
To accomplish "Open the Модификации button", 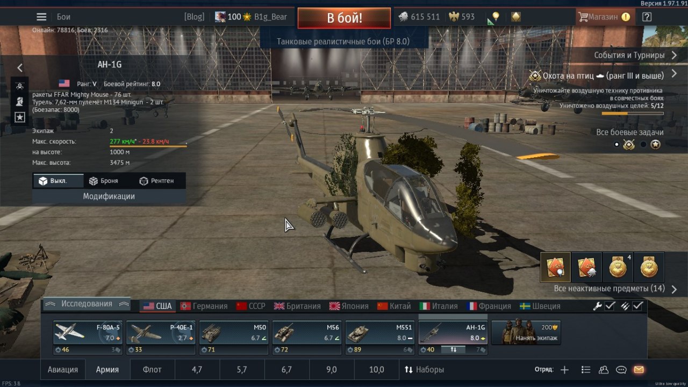I will [109, 196].
